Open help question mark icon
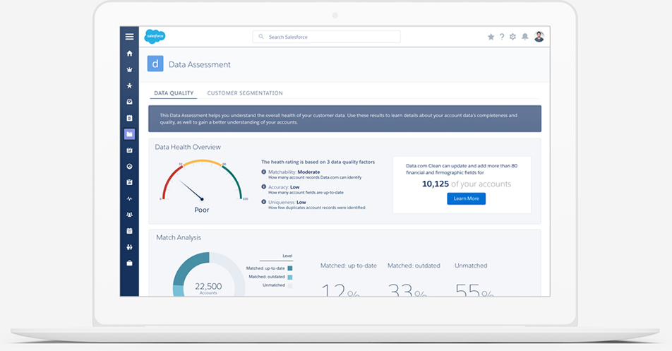Viewport: 672px width, 351px height. (502, 37)
